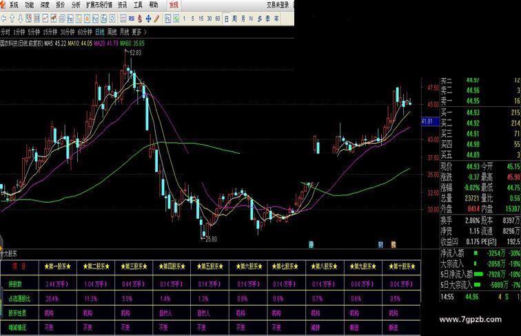This screenshot has width=521, height=336.
Task: Select the pencil drawing tool
Action: click(x=157, y=19)
